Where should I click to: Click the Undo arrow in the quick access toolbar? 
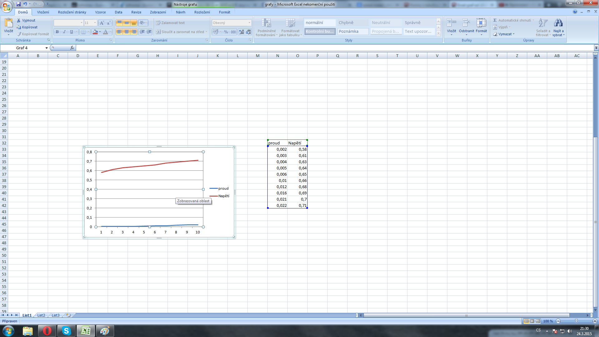[x=25, y=4]
